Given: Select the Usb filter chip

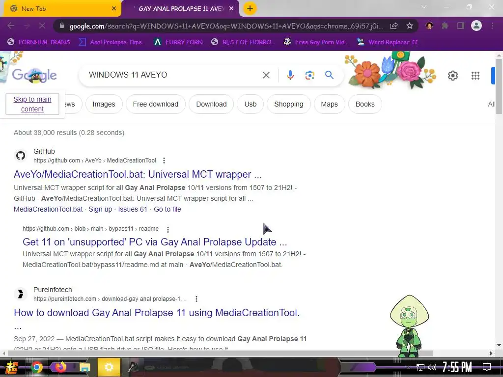Looking at the screenshot, I should (x=250, y=104).
